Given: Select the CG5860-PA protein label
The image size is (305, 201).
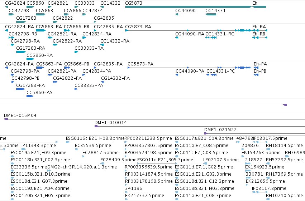Looking at the screenshot, I should 39,93.
